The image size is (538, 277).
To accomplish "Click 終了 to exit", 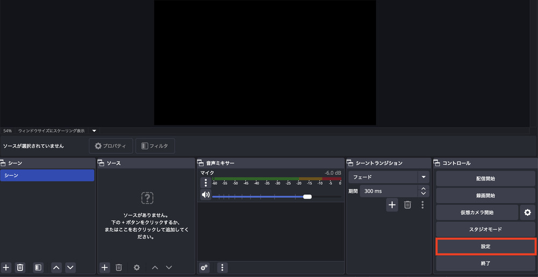I will tap(485, 264).
